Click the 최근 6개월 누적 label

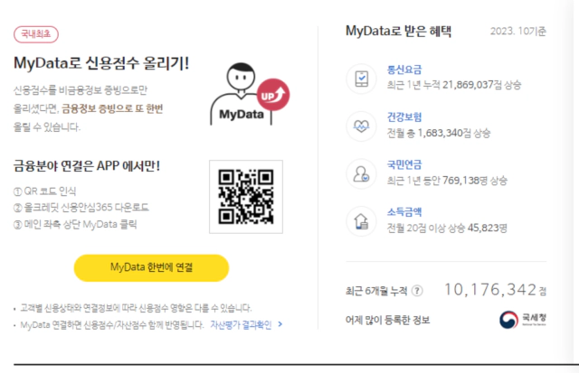(x=376, y=291)
